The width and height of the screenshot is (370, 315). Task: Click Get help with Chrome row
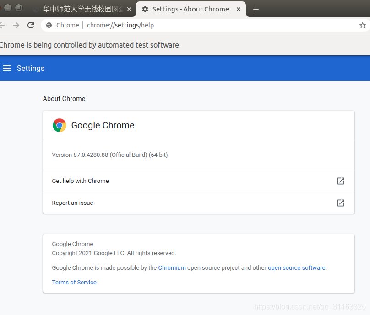[199, 181]
